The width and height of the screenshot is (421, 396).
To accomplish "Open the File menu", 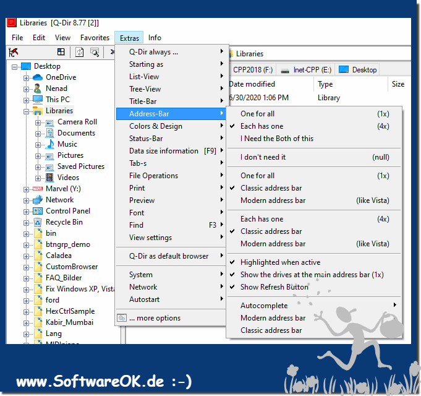I will point(17,38).
